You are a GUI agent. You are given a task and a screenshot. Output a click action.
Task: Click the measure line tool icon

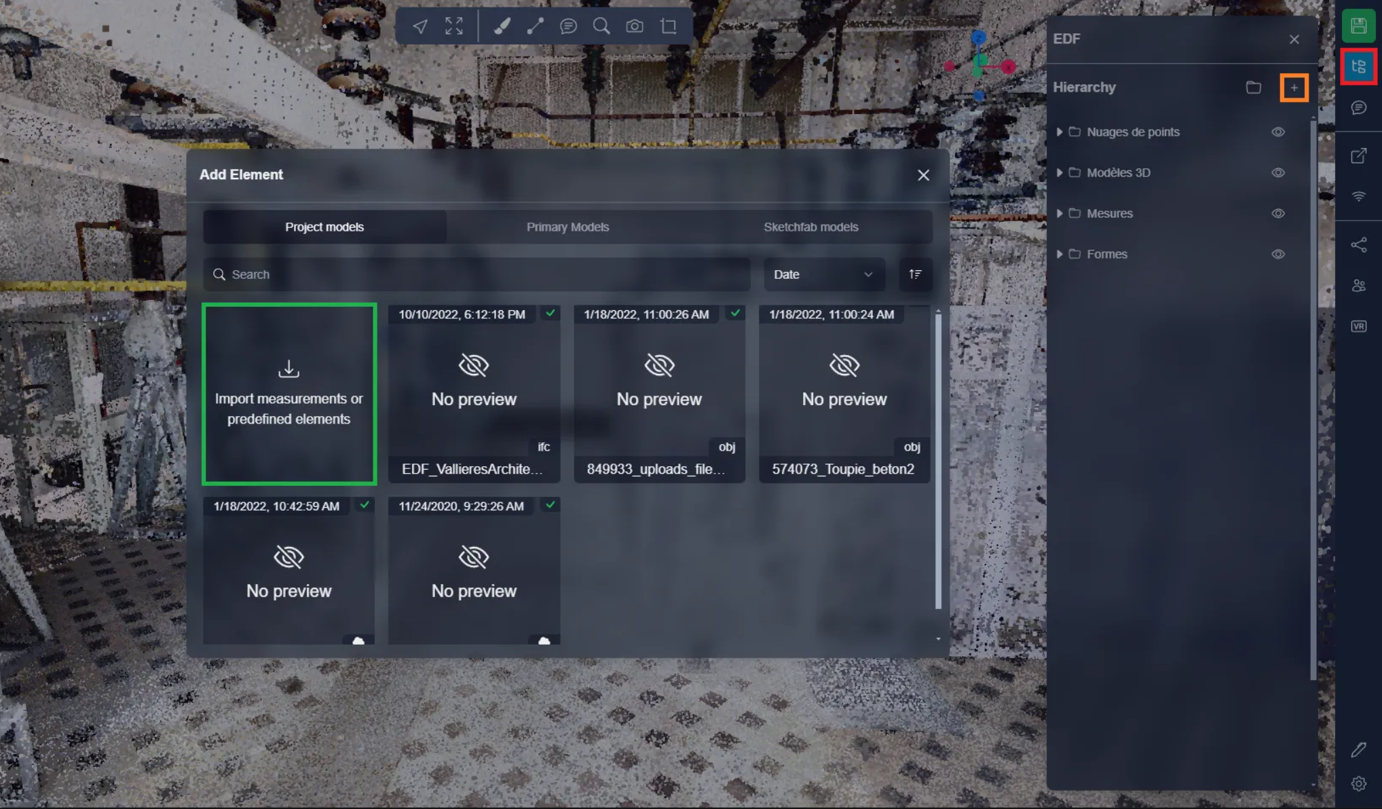point(535,26)
